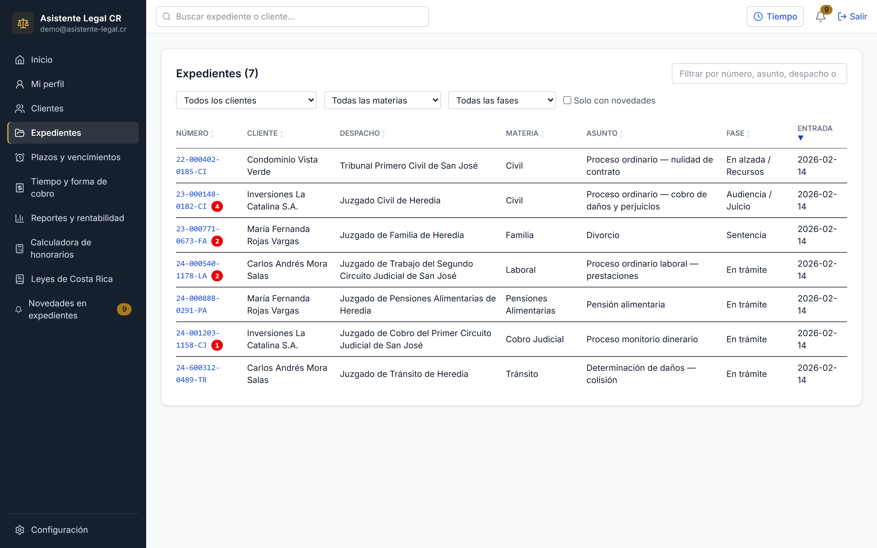Click Proceso monitorio dinerario cell
The image size is (877, 548).
[x=642, y=339]
